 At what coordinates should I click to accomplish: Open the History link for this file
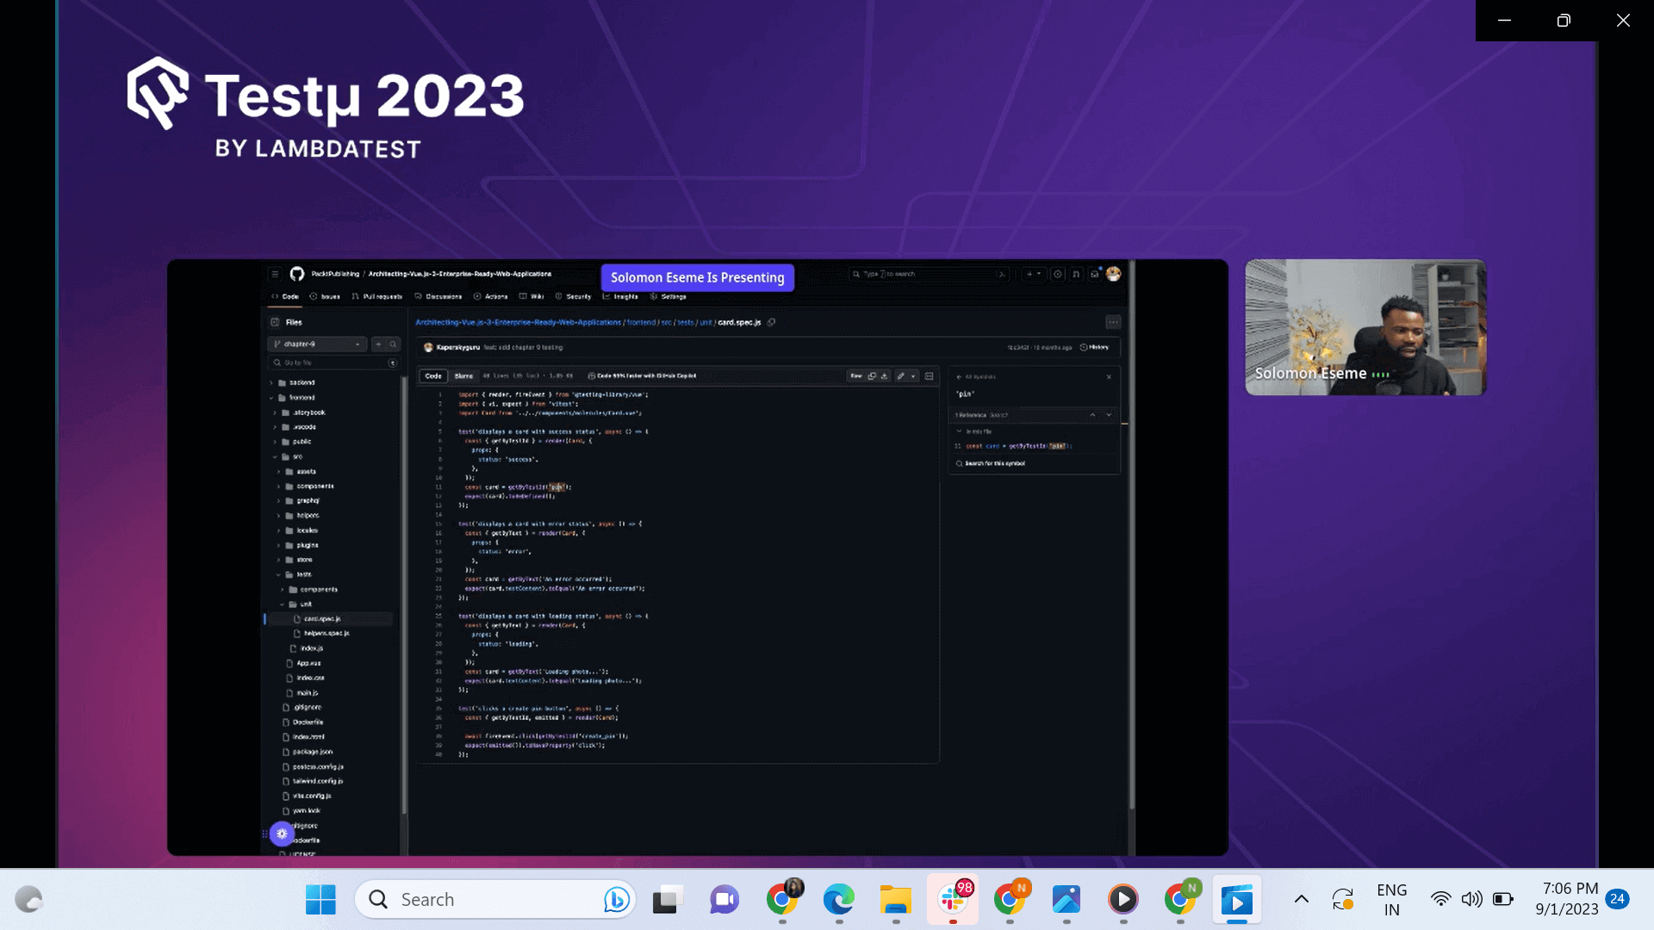point(1096,347)
